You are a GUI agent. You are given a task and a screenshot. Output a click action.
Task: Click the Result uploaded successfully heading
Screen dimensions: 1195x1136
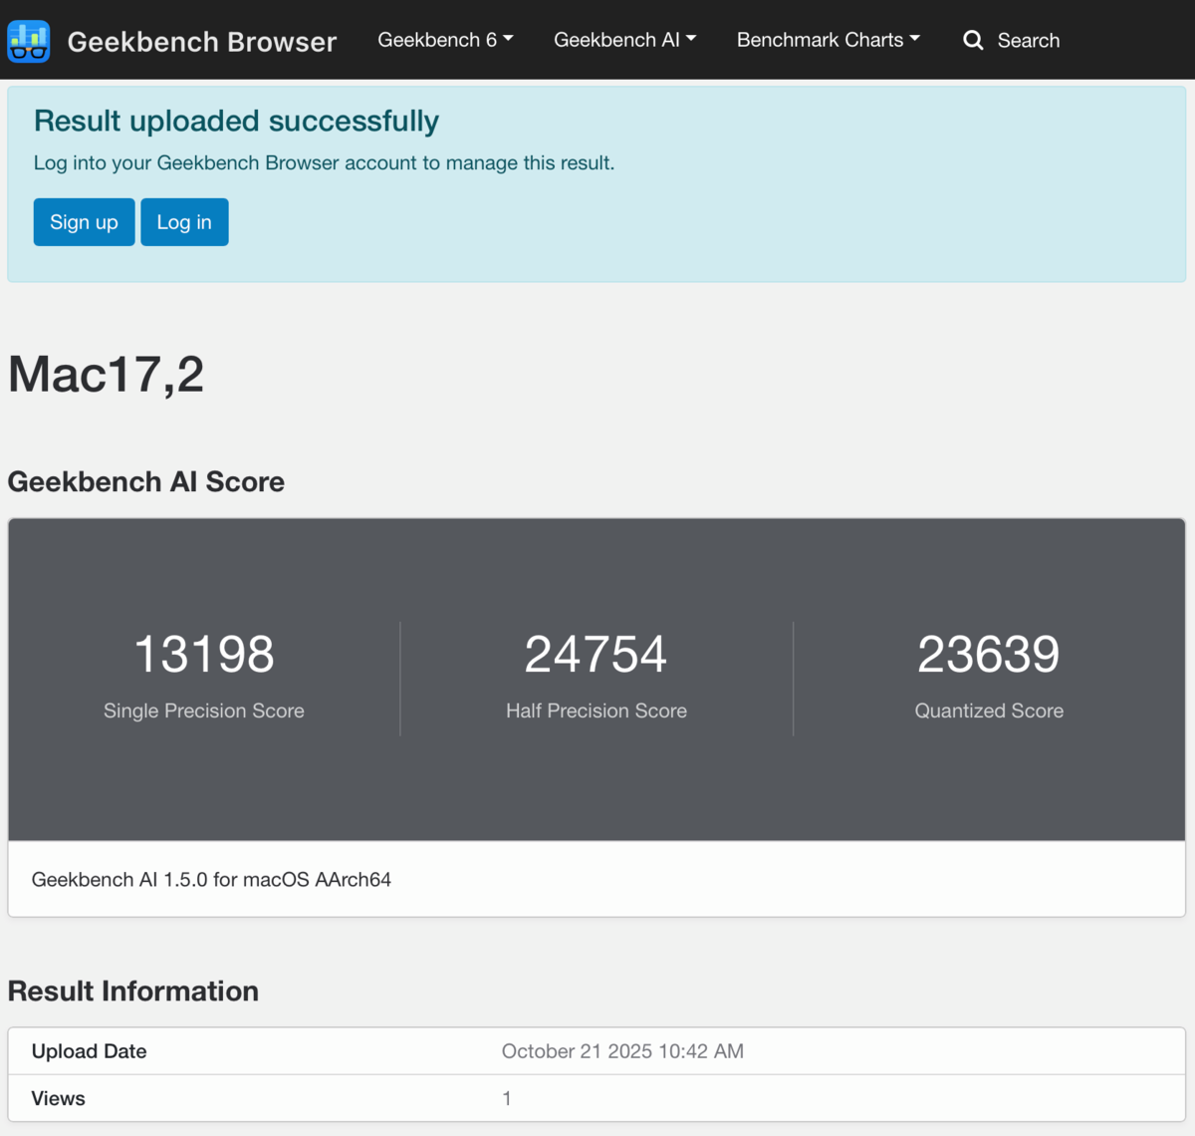tap(236, 121)
